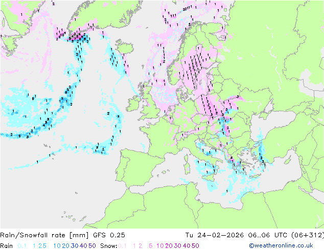This screenshot has width=324, height=250.
Task: Click the Rain 40 legend value
Action: (x=83, y=246)
